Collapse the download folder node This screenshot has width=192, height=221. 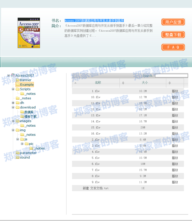click(x=13, y=107)
